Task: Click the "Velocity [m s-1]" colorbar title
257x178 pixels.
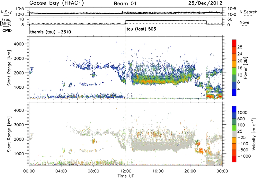Action: [254, 134]
